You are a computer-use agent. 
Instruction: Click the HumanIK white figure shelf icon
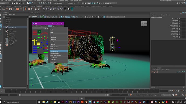click(x=65, y=9)
